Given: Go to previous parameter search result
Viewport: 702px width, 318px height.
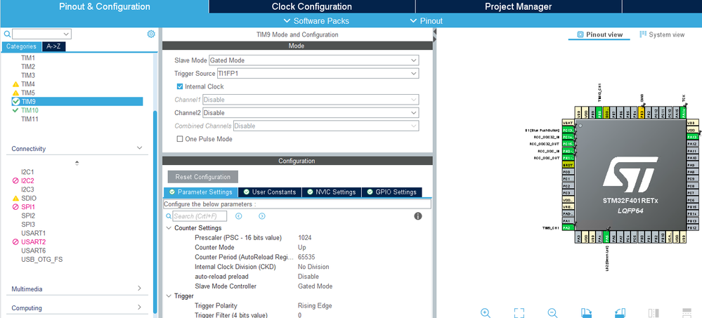Looking at the screenshot, I should [x=239, y=216].
